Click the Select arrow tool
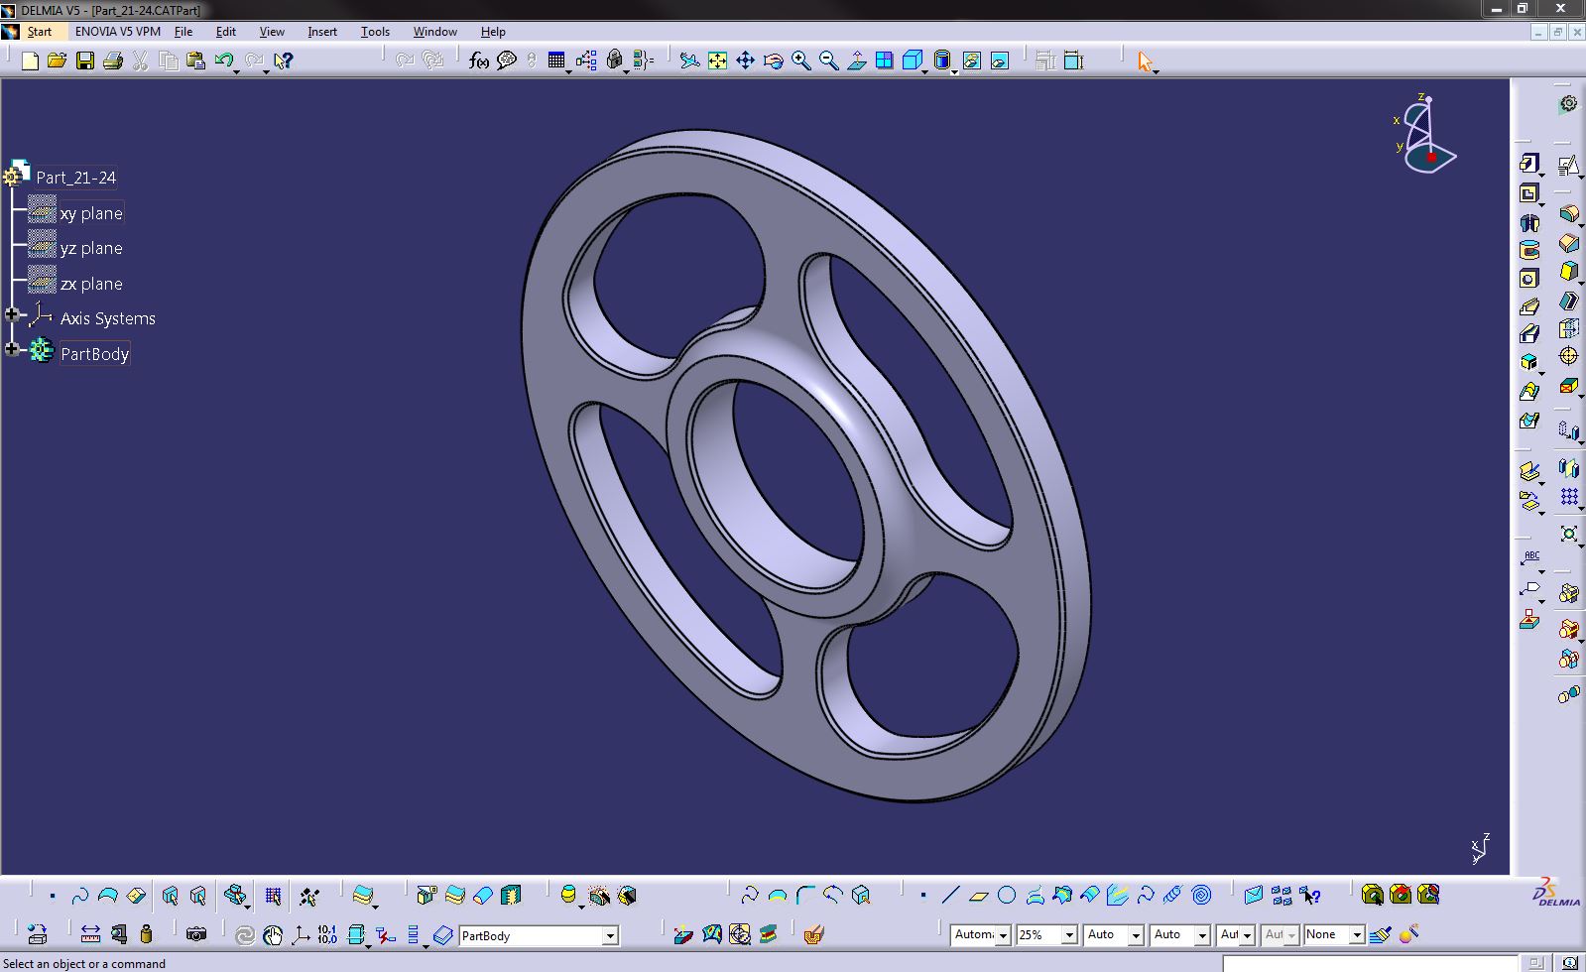 point(1145,61)
